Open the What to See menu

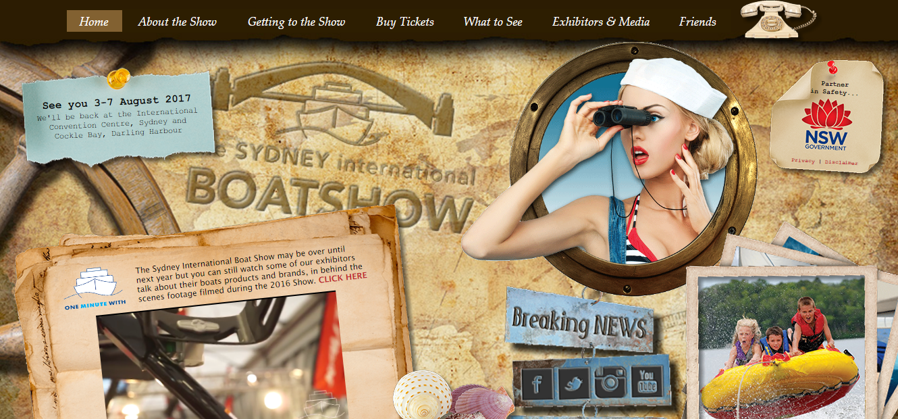(493, 22)
